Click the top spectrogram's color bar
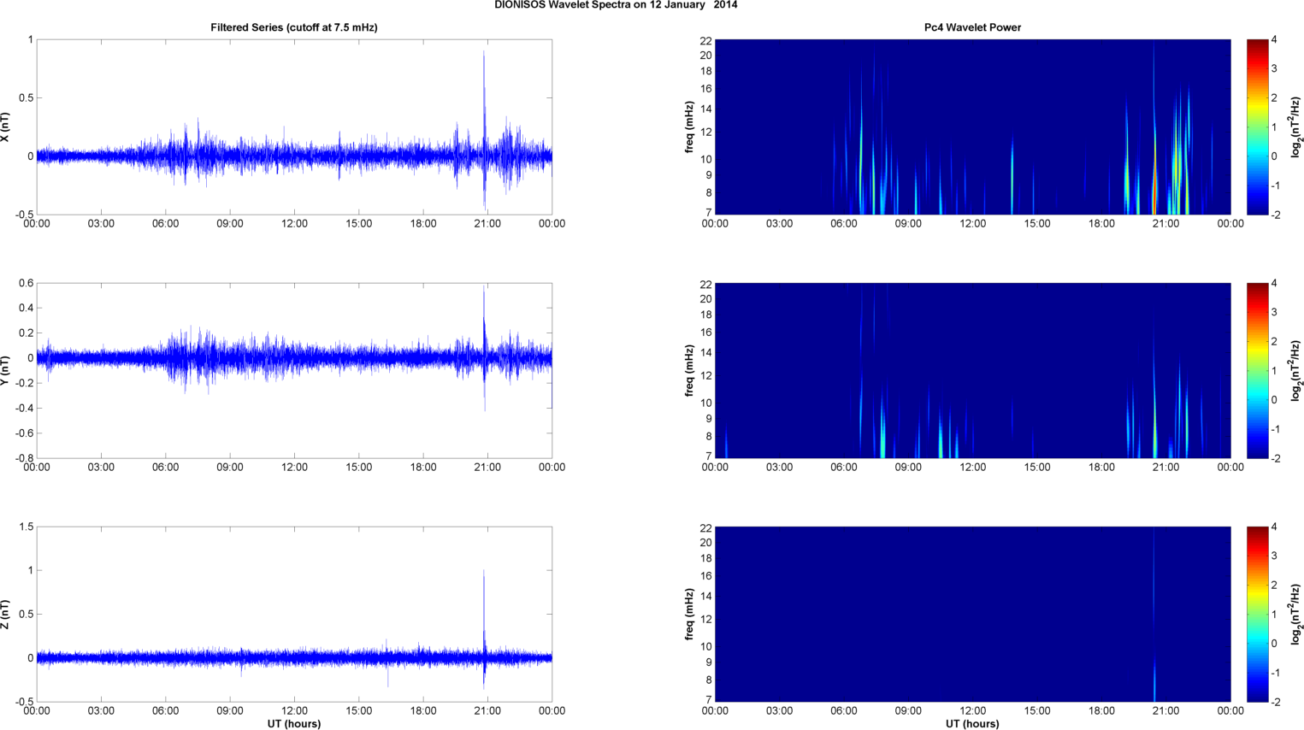Viewport: 1304px width, 730px height. [x=1257, y=127]
